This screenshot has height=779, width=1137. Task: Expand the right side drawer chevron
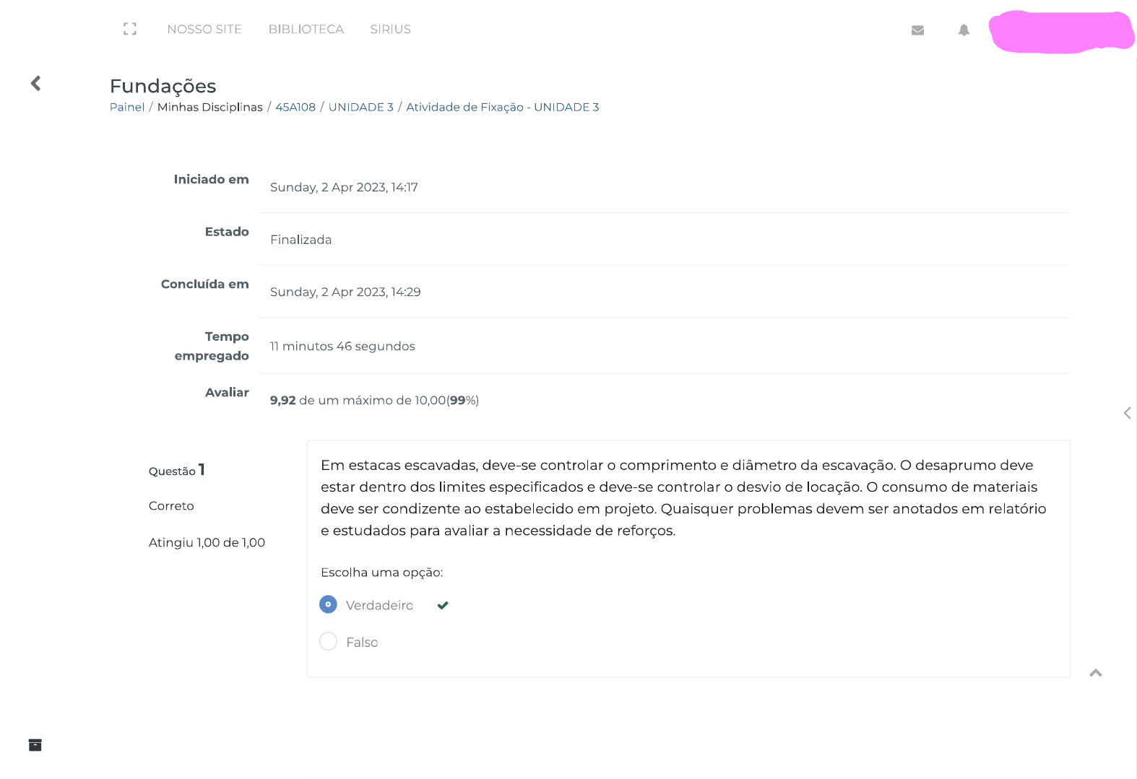pyautogui.click(x=1127, y=413)
